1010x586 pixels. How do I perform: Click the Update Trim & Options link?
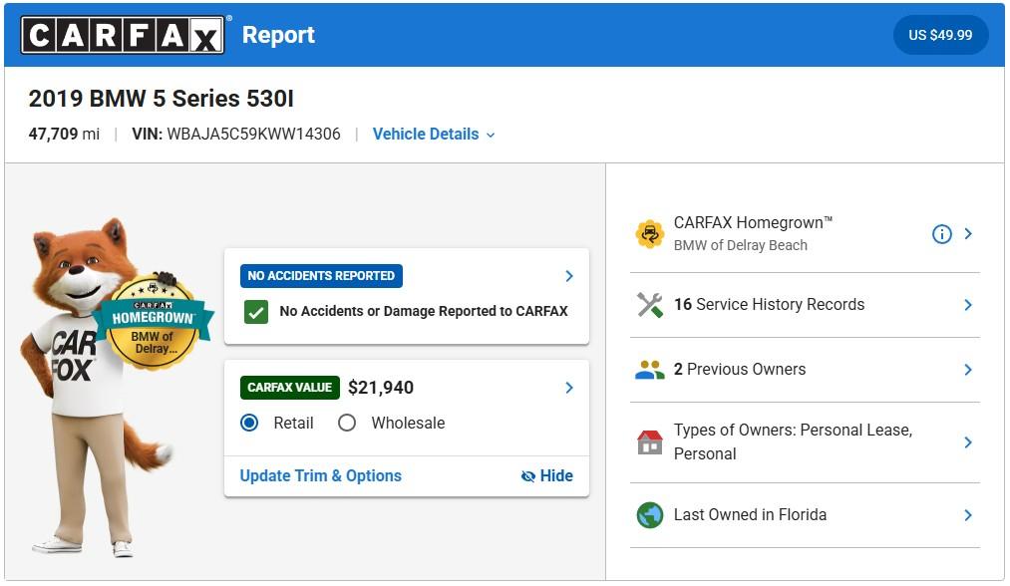(x=320, y=476)
